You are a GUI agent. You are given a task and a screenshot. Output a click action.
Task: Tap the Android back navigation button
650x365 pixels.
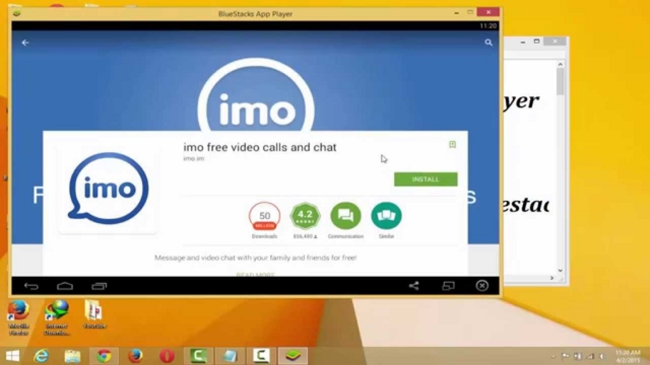[31, 286]
